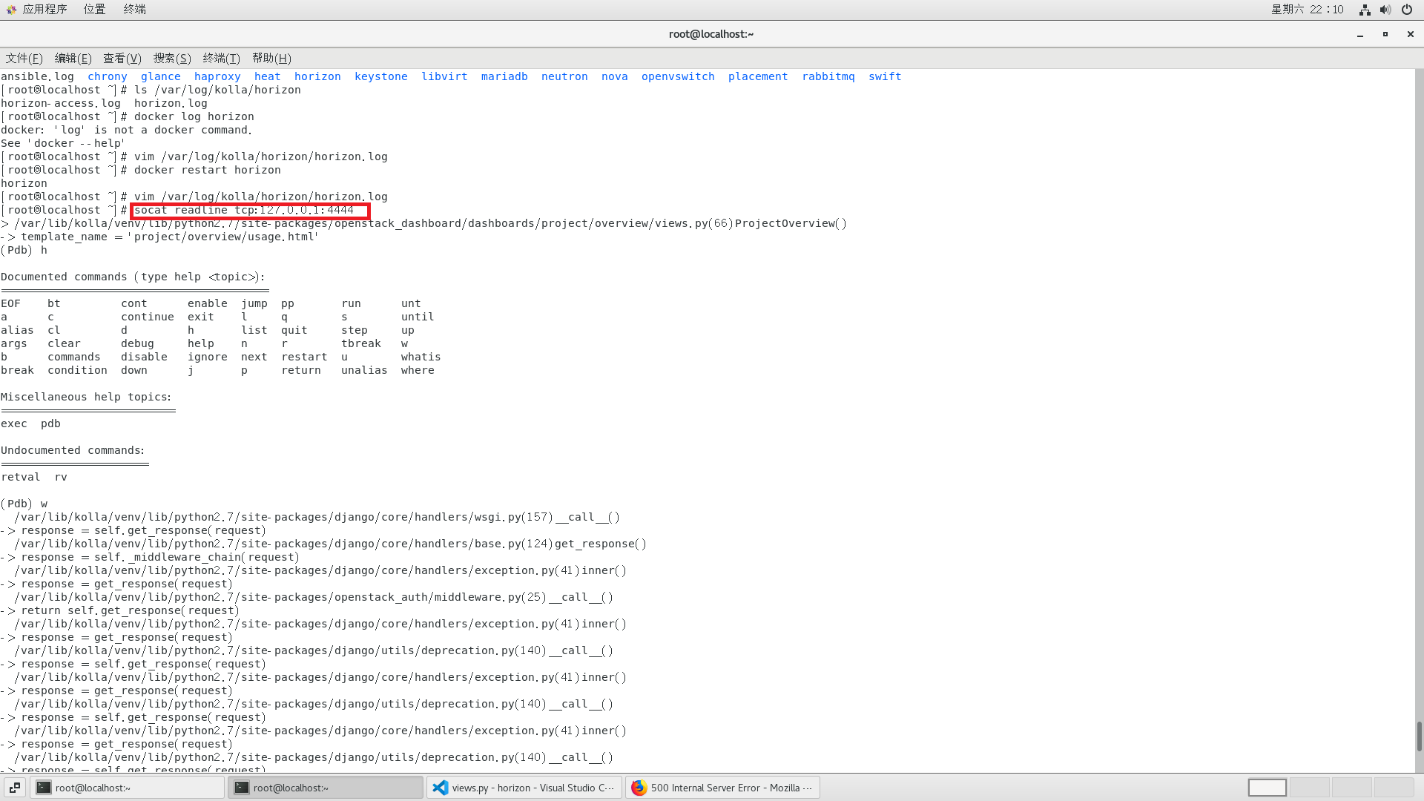Viewport: 1424px width, 801px height.
Task: Click the volume speaker icon on top panel
Action: click(1386, 10)
